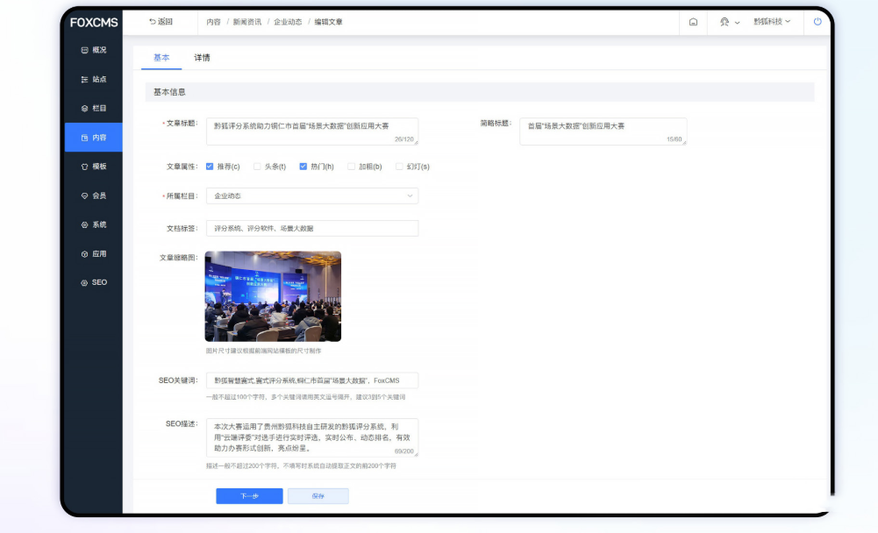Open the 栏目 column section in sidebar
This screenshot has height=533, width=878.
(93, 109)
